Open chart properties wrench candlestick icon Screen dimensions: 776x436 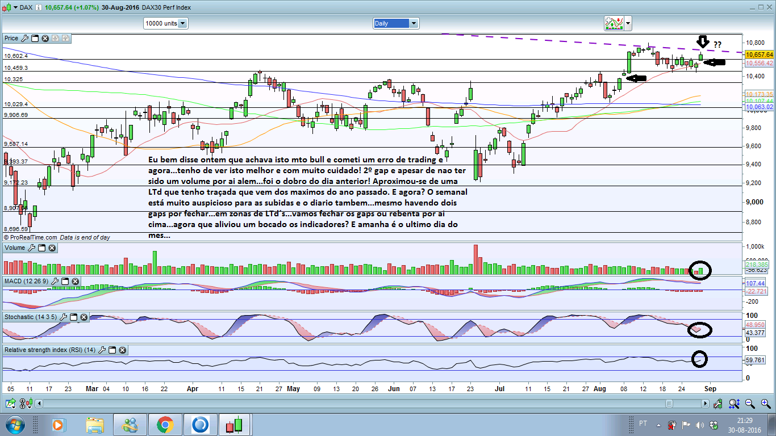coord(717,404)
